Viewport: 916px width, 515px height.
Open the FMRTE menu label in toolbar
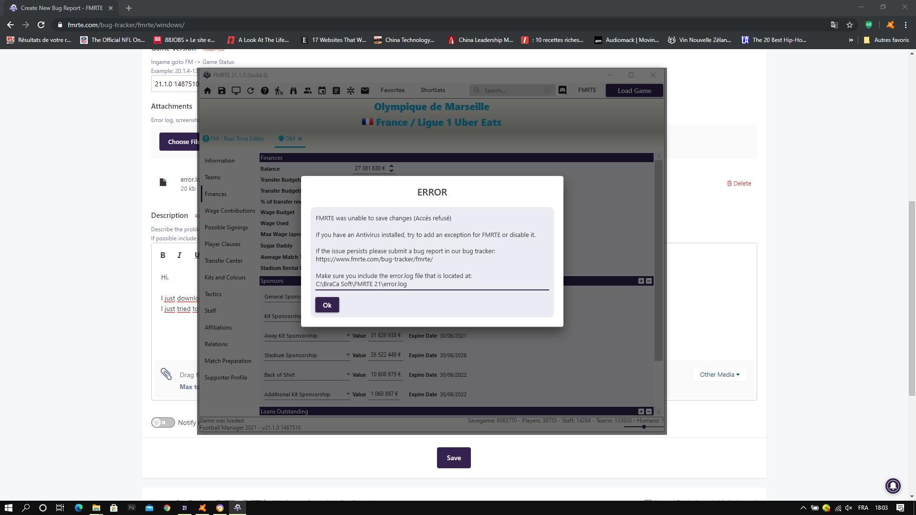pos(587,90)
